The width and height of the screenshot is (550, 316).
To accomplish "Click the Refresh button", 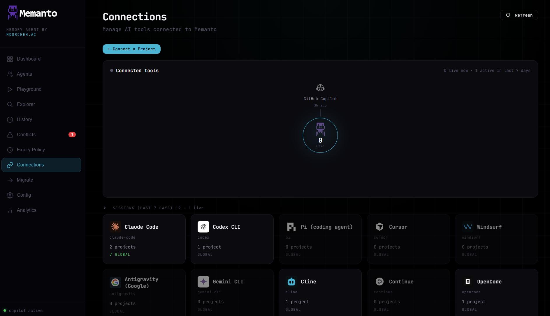I will (519, 15).
